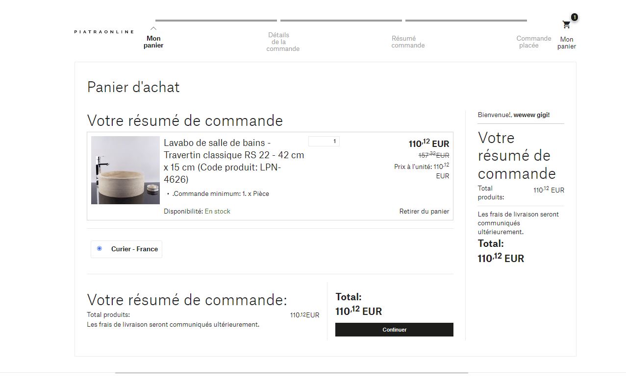Screen dimensions: 626x384
Task: Open the shopping cart icon
Action: (566, 25)
